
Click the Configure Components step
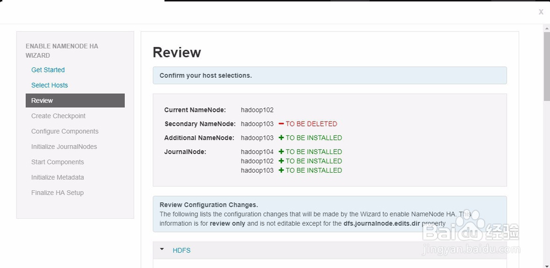click(65, 132)
